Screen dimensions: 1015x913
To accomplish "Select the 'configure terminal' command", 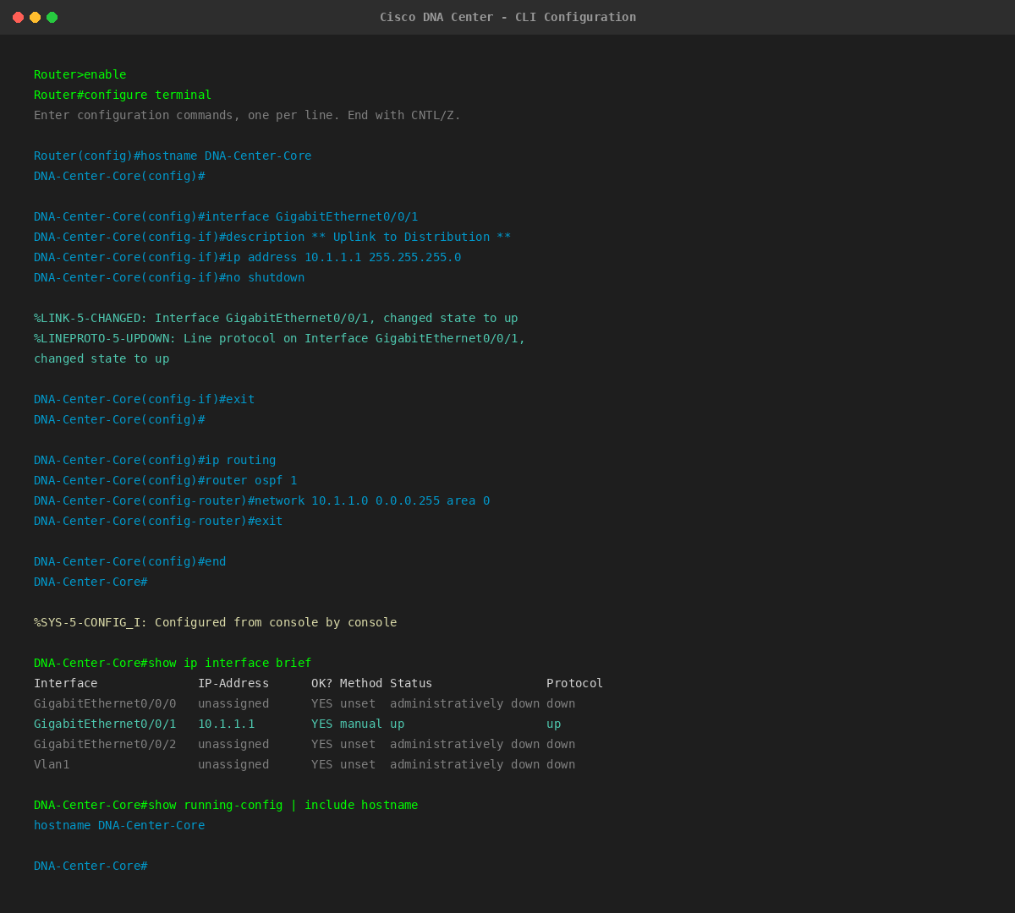I will (x=122, y=95).
